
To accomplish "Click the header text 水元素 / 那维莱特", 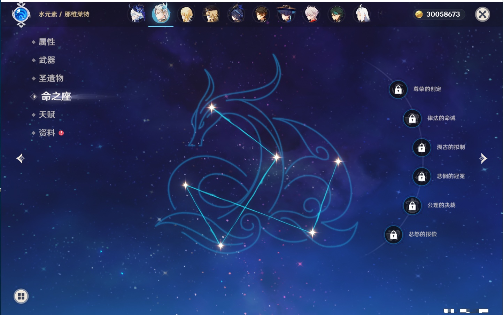I will (x=64, y=14).
